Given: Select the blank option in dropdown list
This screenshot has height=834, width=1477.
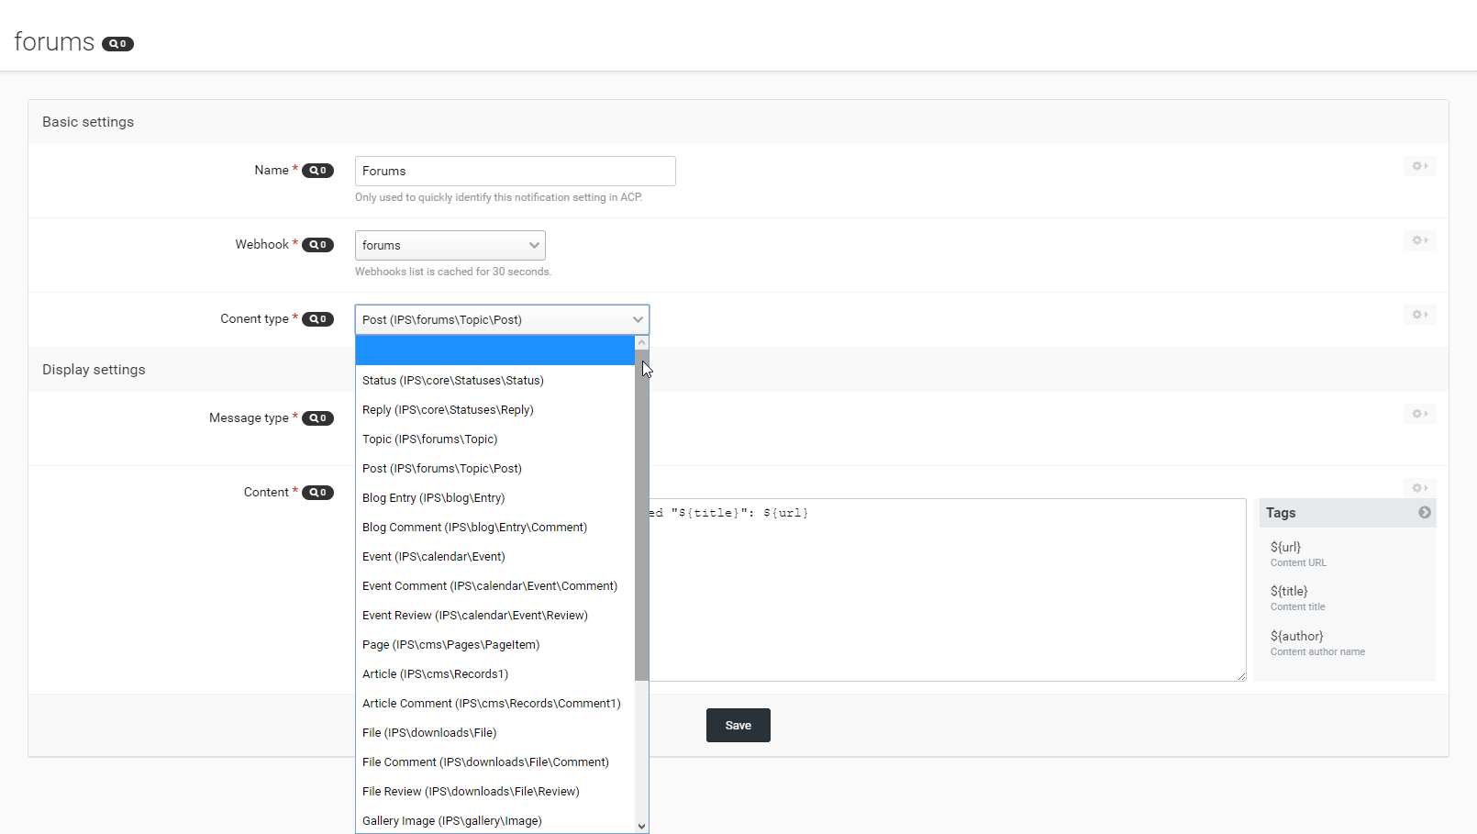Looking at the screenshot, I should (x=494, y=350).
